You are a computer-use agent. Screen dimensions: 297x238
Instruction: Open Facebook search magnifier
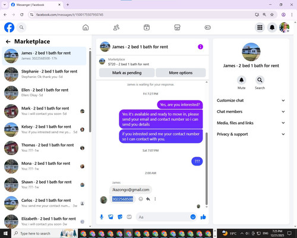(21, 27)
